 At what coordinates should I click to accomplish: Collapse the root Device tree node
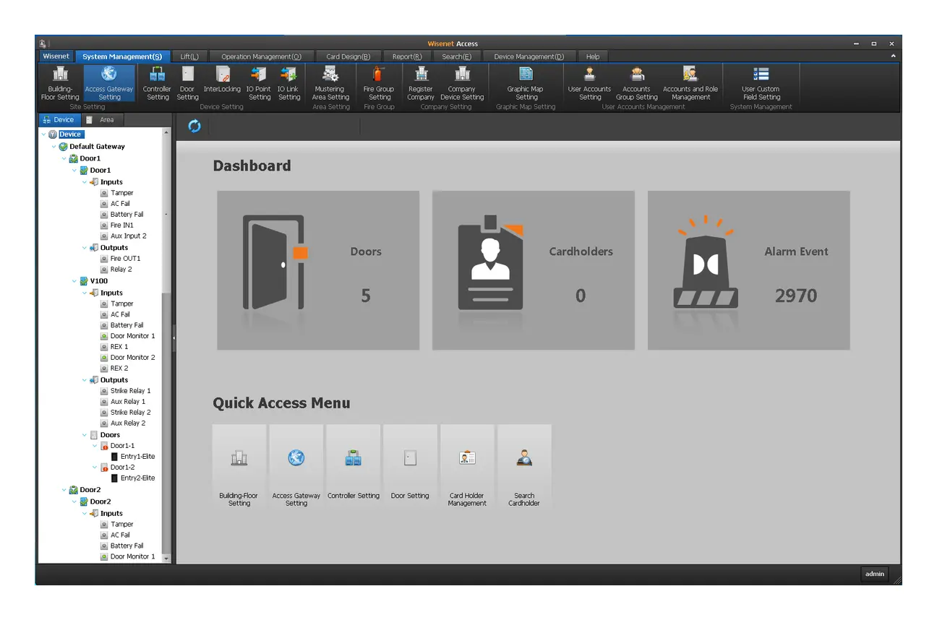point(44,134)
